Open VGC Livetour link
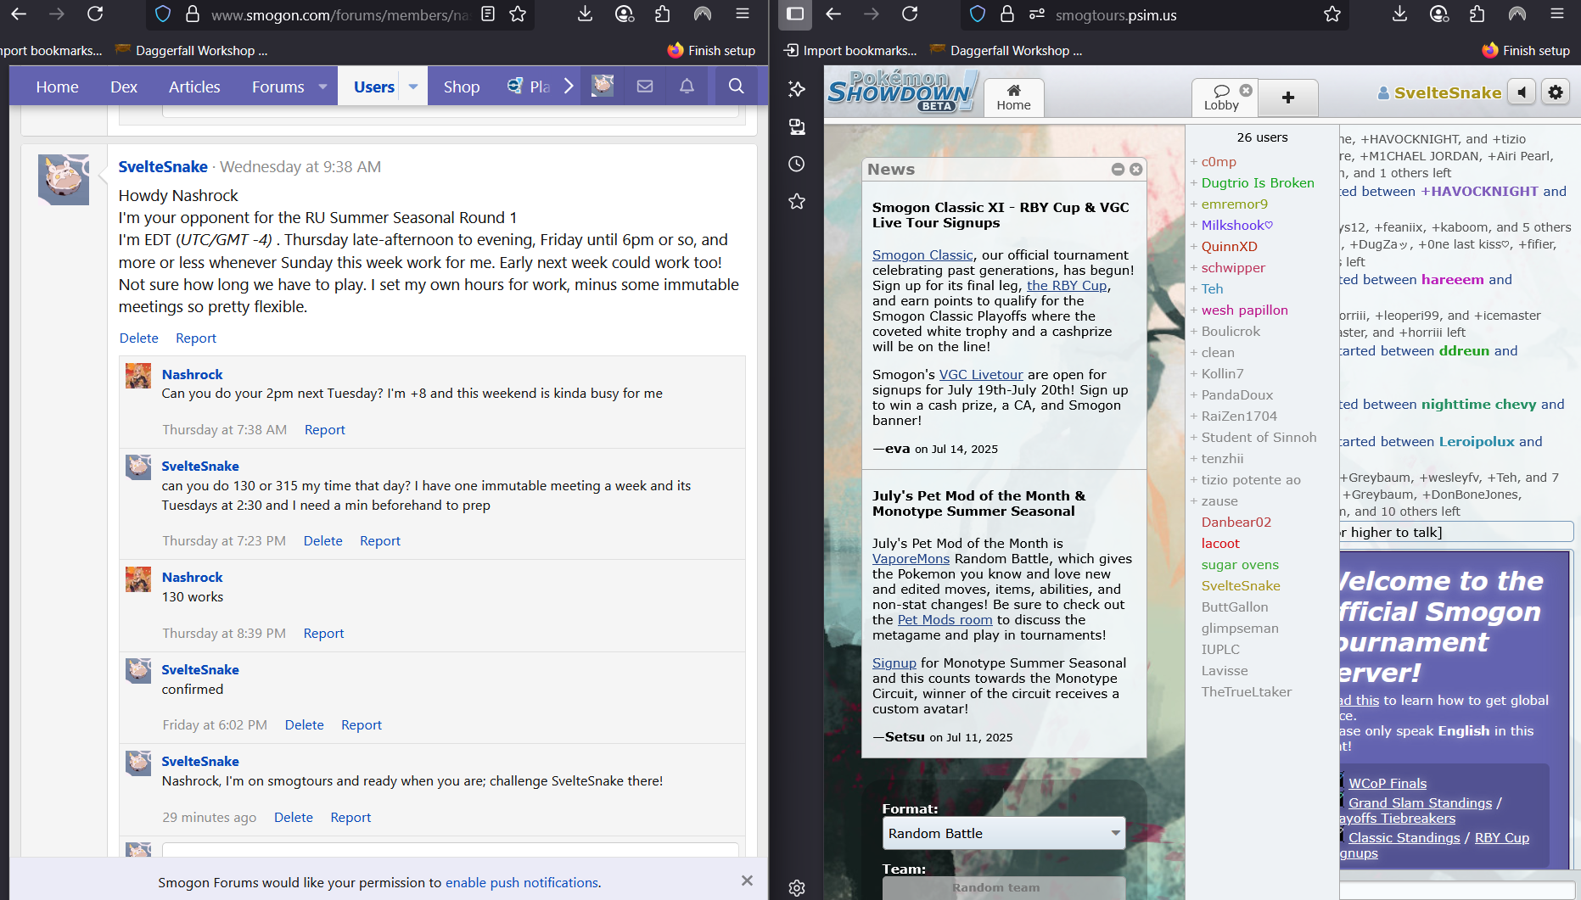 [981, 374]
